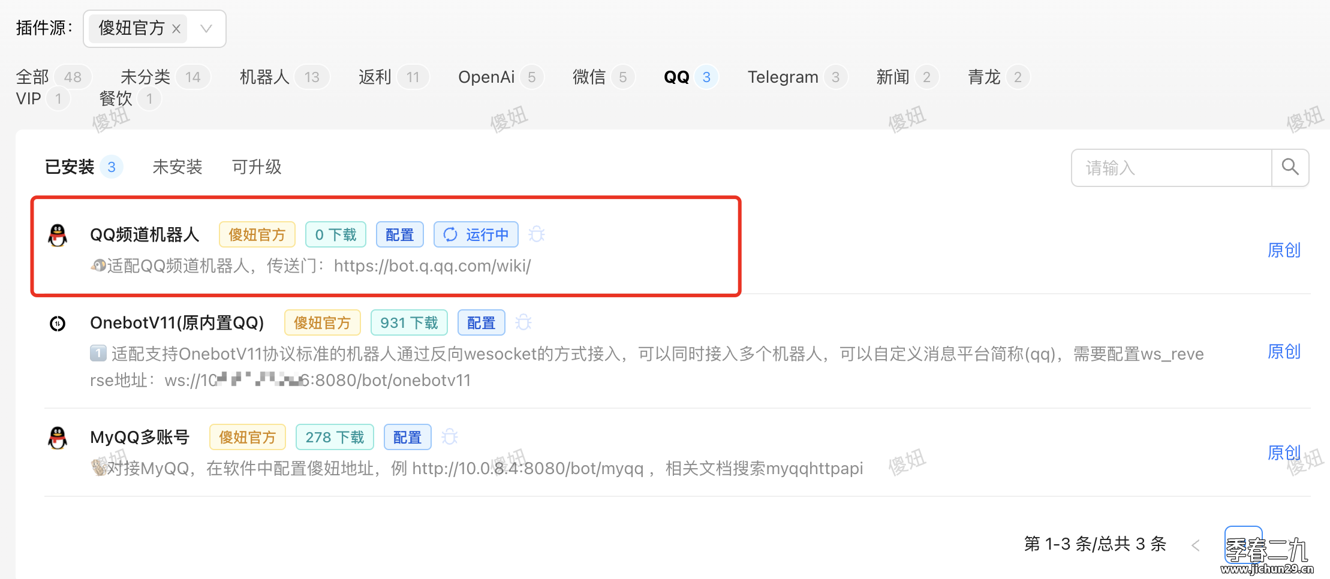1330x579 pixels.
Task: Click the MyQQ description with myqqhttpapi
Action: point(477,468)
